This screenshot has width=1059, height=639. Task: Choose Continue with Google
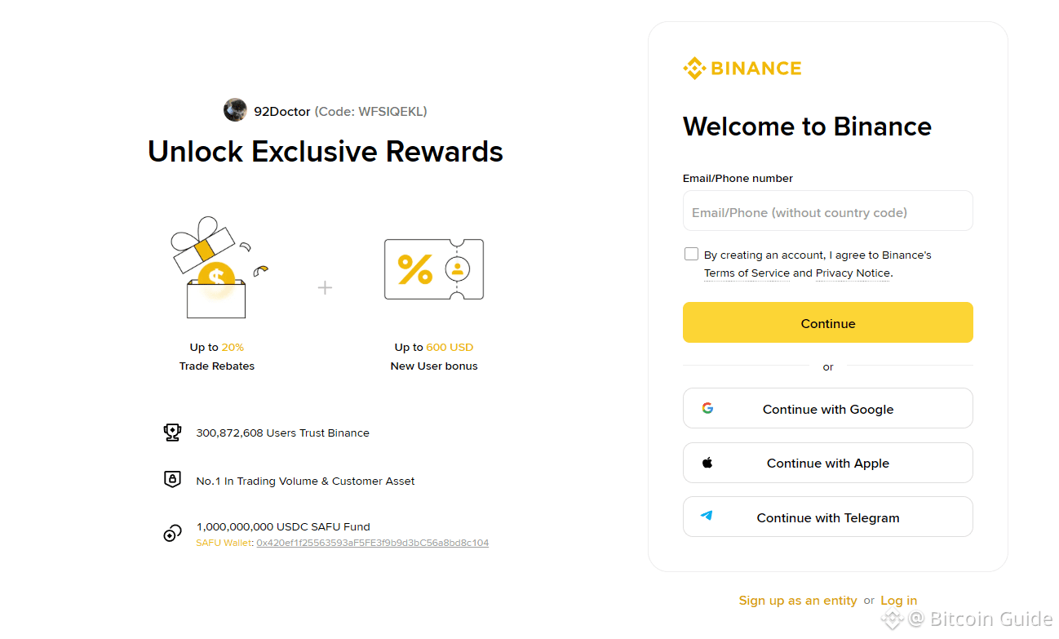click(827, 408)
